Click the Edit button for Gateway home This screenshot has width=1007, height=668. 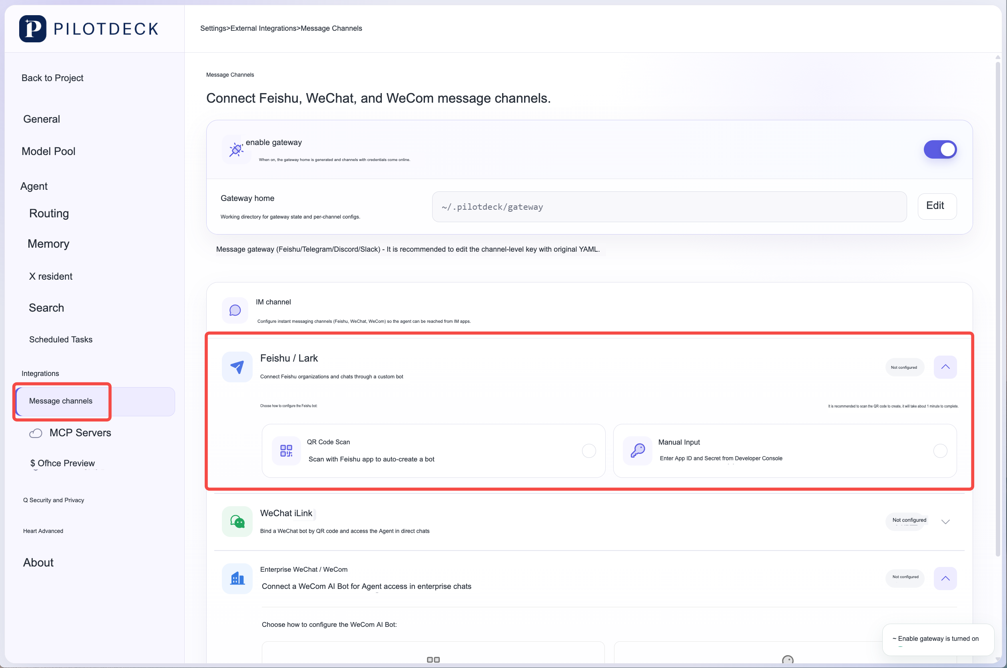[937, 206]
